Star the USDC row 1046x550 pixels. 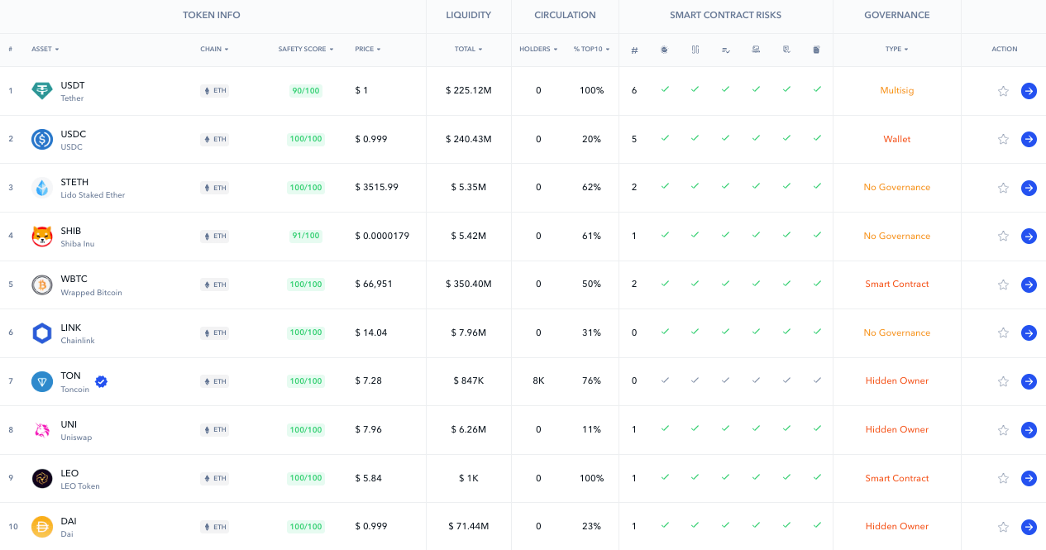coord(1003,139)
